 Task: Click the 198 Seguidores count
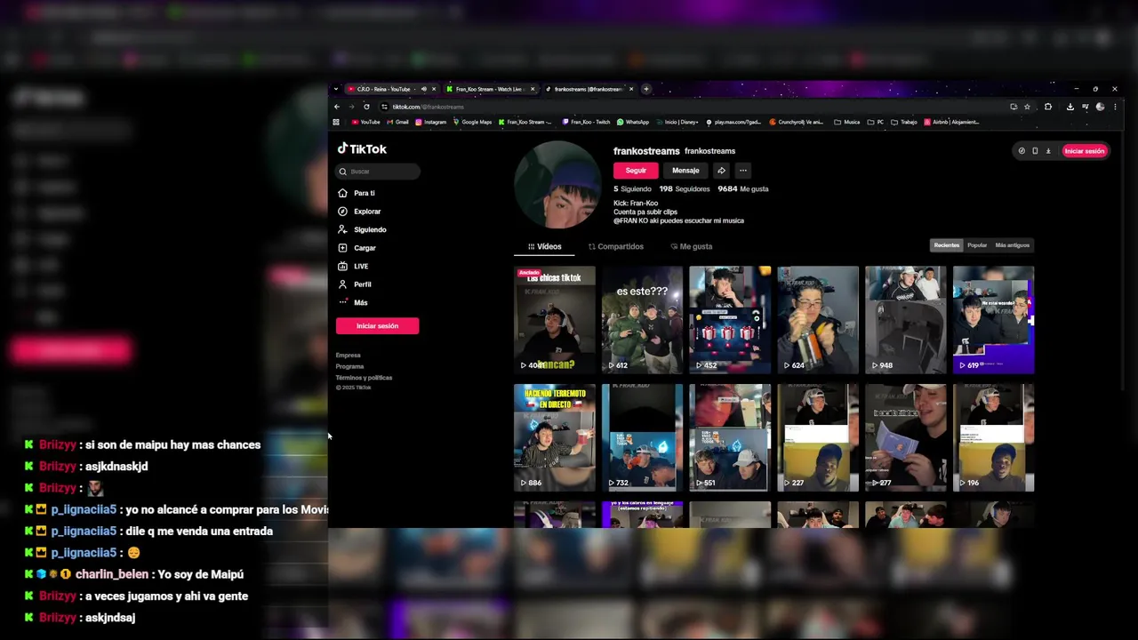pos(685,189)
